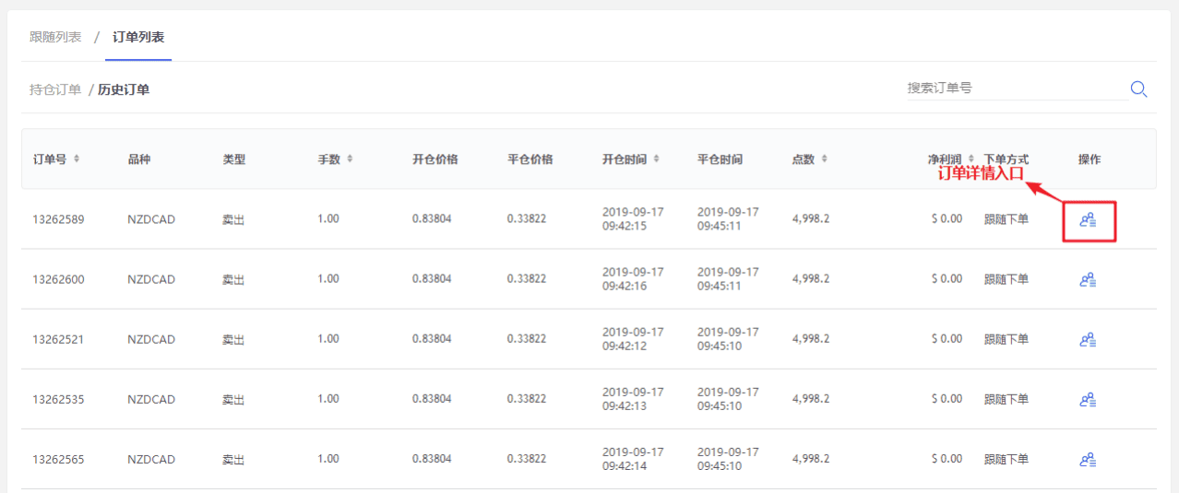Viewport: 1179px width, 493px height.
Task: Sort by 净利润 column arrows
Action: 971,158
